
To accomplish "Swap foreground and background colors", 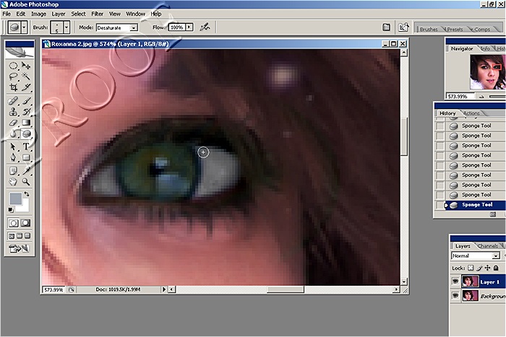I will [x=27, y=194].
